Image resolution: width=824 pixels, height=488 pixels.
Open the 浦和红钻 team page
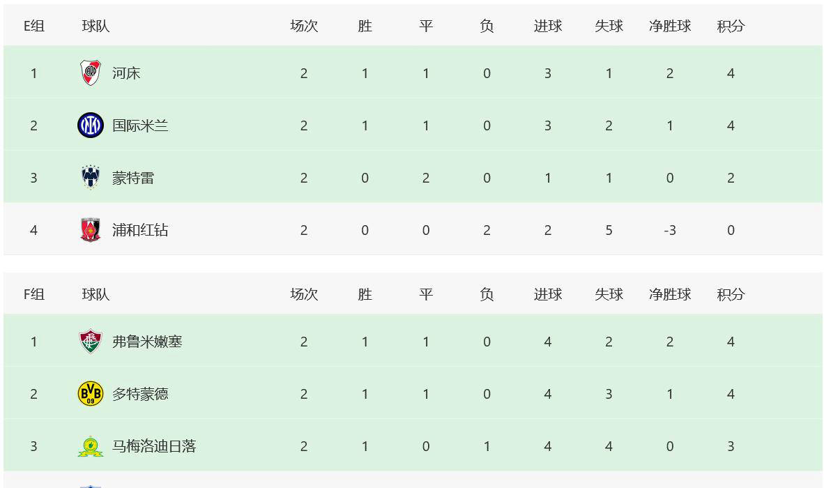tap(140, 230)
